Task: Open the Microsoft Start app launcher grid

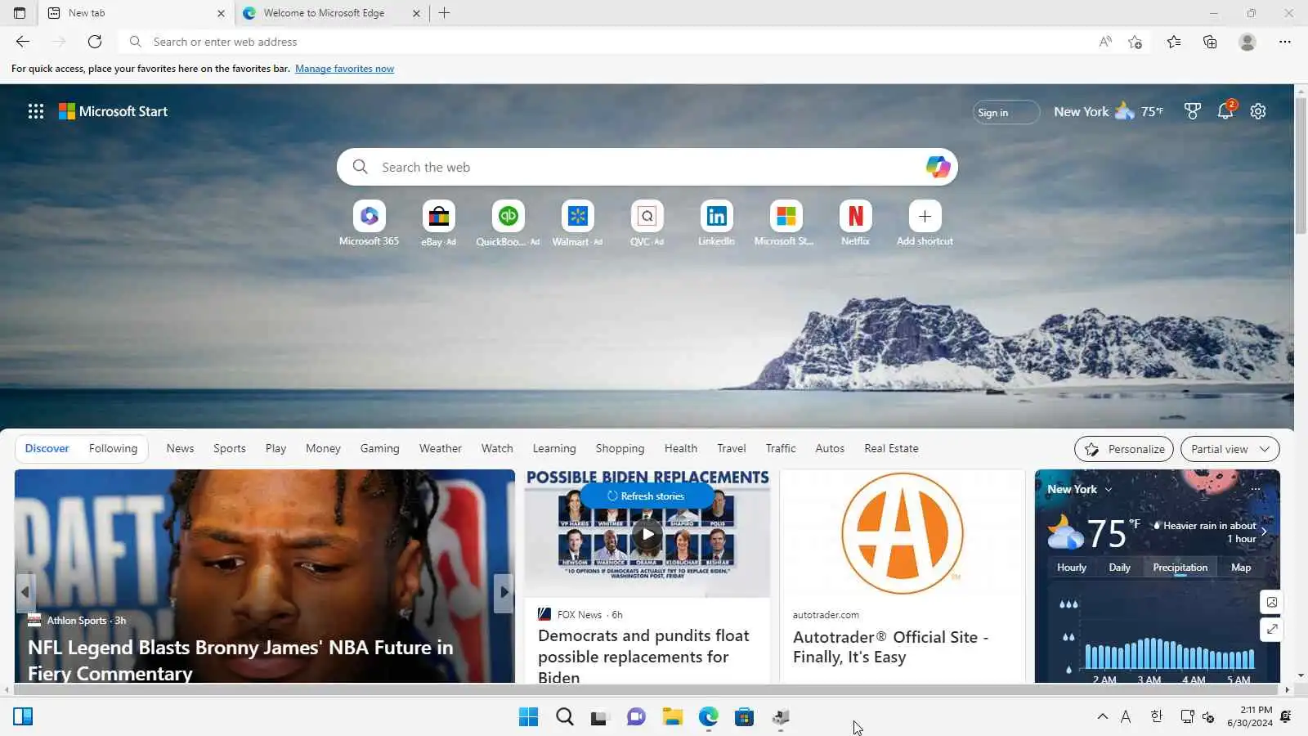Action: 36,111
